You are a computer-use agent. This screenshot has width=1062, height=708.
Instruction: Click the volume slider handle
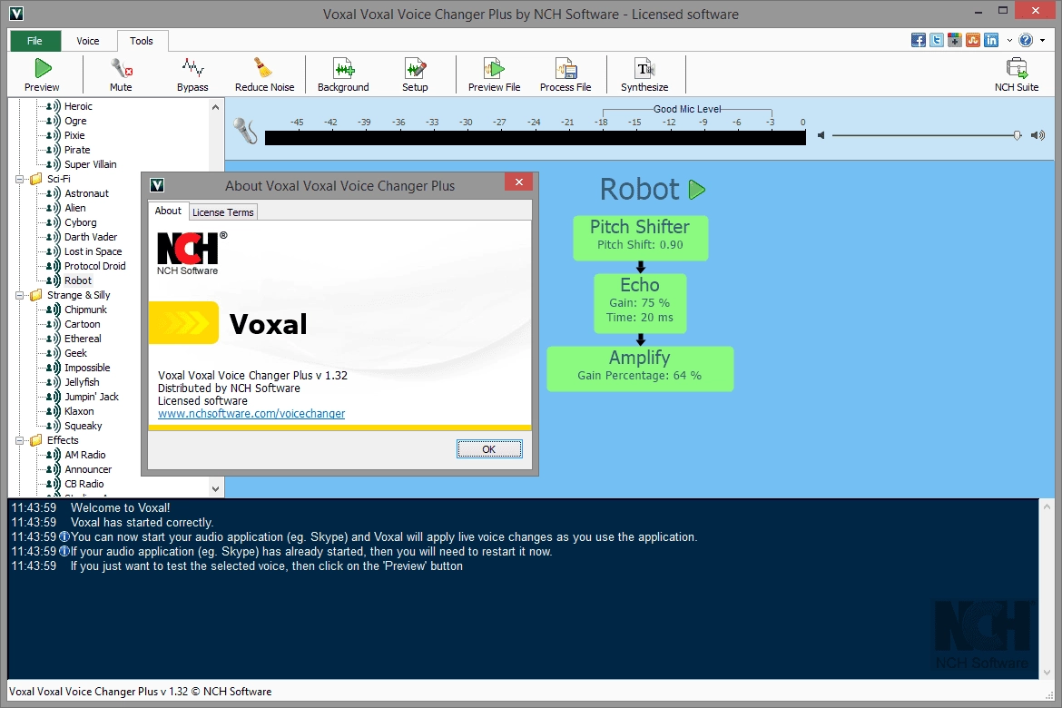pos(1018,135)
